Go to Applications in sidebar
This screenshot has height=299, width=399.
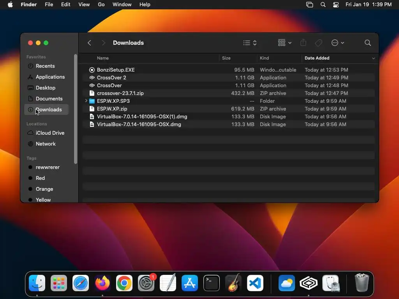[47, 77]
